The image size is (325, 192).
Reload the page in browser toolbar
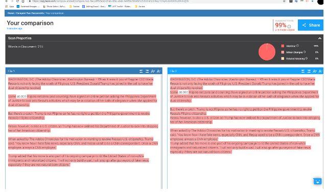coord(17,1)
